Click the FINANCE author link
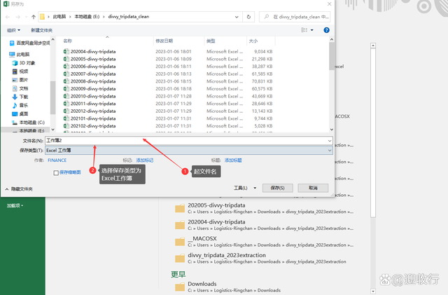 57,160
